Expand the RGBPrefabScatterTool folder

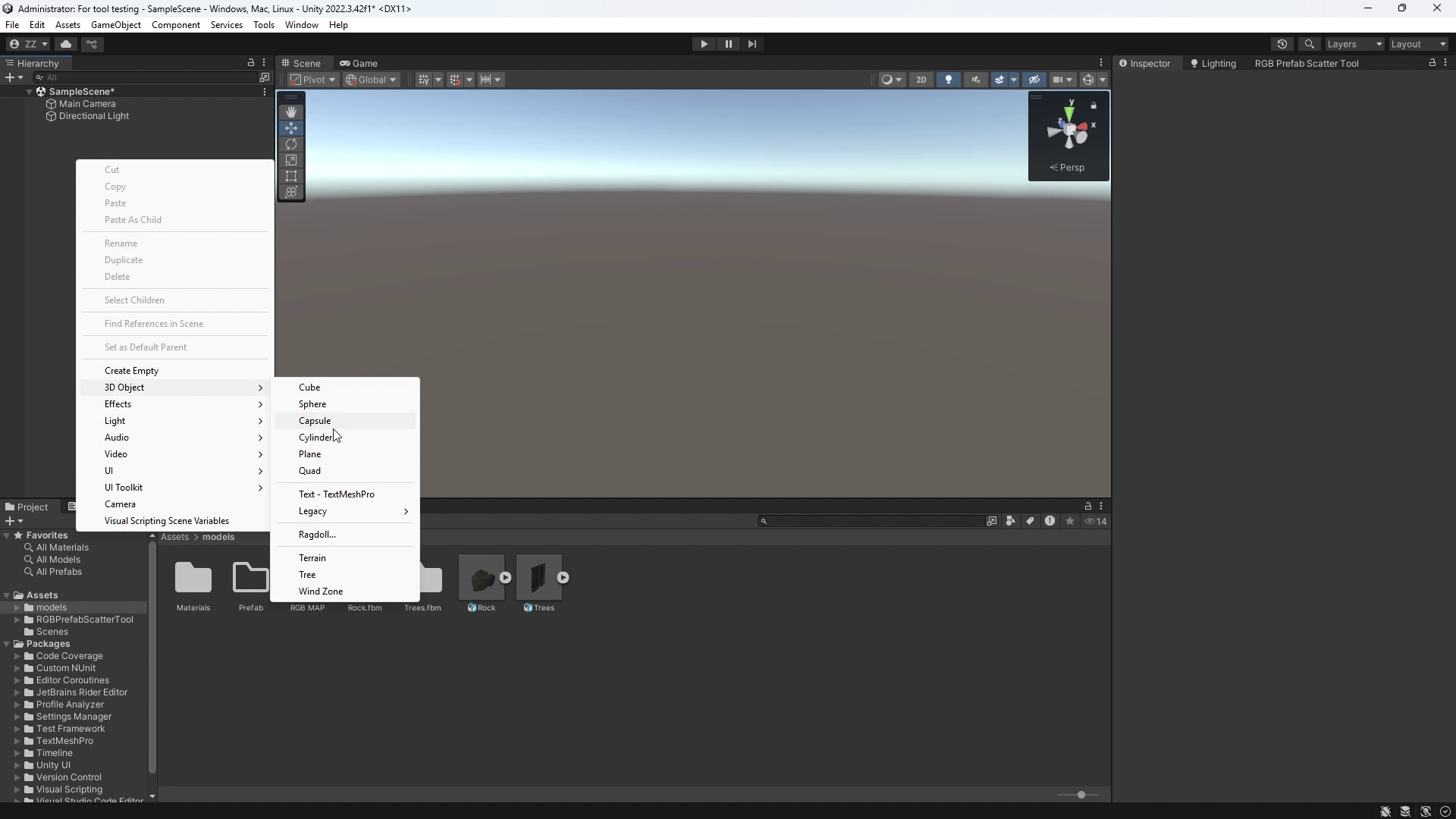coord(17,620)
